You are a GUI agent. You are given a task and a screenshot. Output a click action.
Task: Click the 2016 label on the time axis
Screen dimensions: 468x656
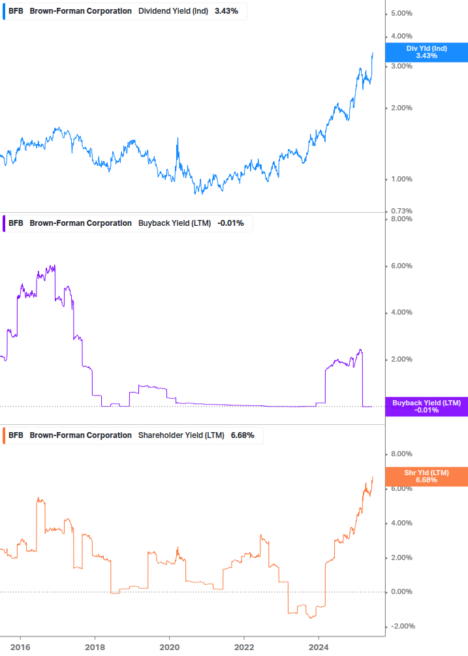click(x=20, y=648)
